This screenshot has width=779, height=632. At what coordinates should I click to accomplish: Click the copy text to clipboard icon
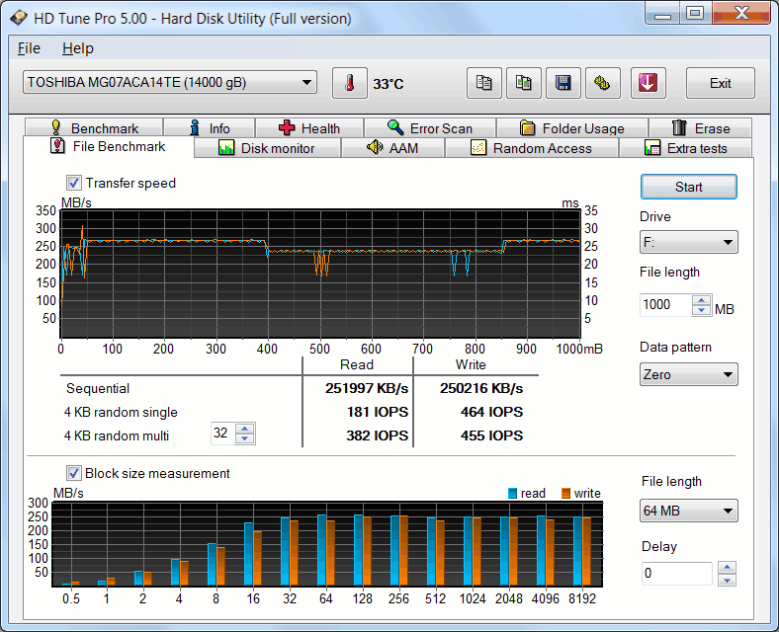tap(484, 83)
